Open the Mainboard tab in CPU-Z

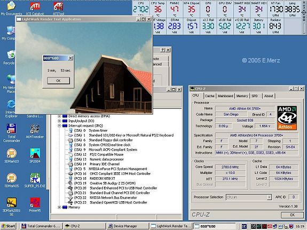tap(225, 96)
